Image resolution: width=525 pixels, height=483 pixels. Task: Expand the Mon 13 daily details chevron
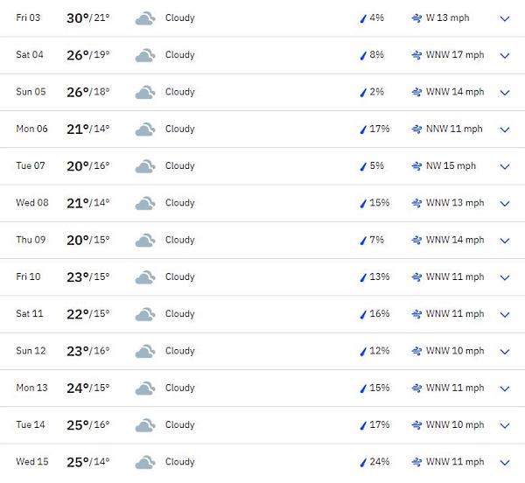505,388
